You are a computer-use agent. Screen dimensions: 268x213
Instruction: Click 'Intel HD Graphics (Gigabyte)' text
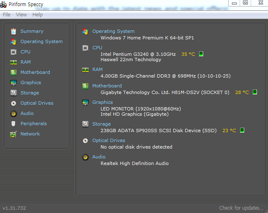pyautogui.click(x=135, y=114)
